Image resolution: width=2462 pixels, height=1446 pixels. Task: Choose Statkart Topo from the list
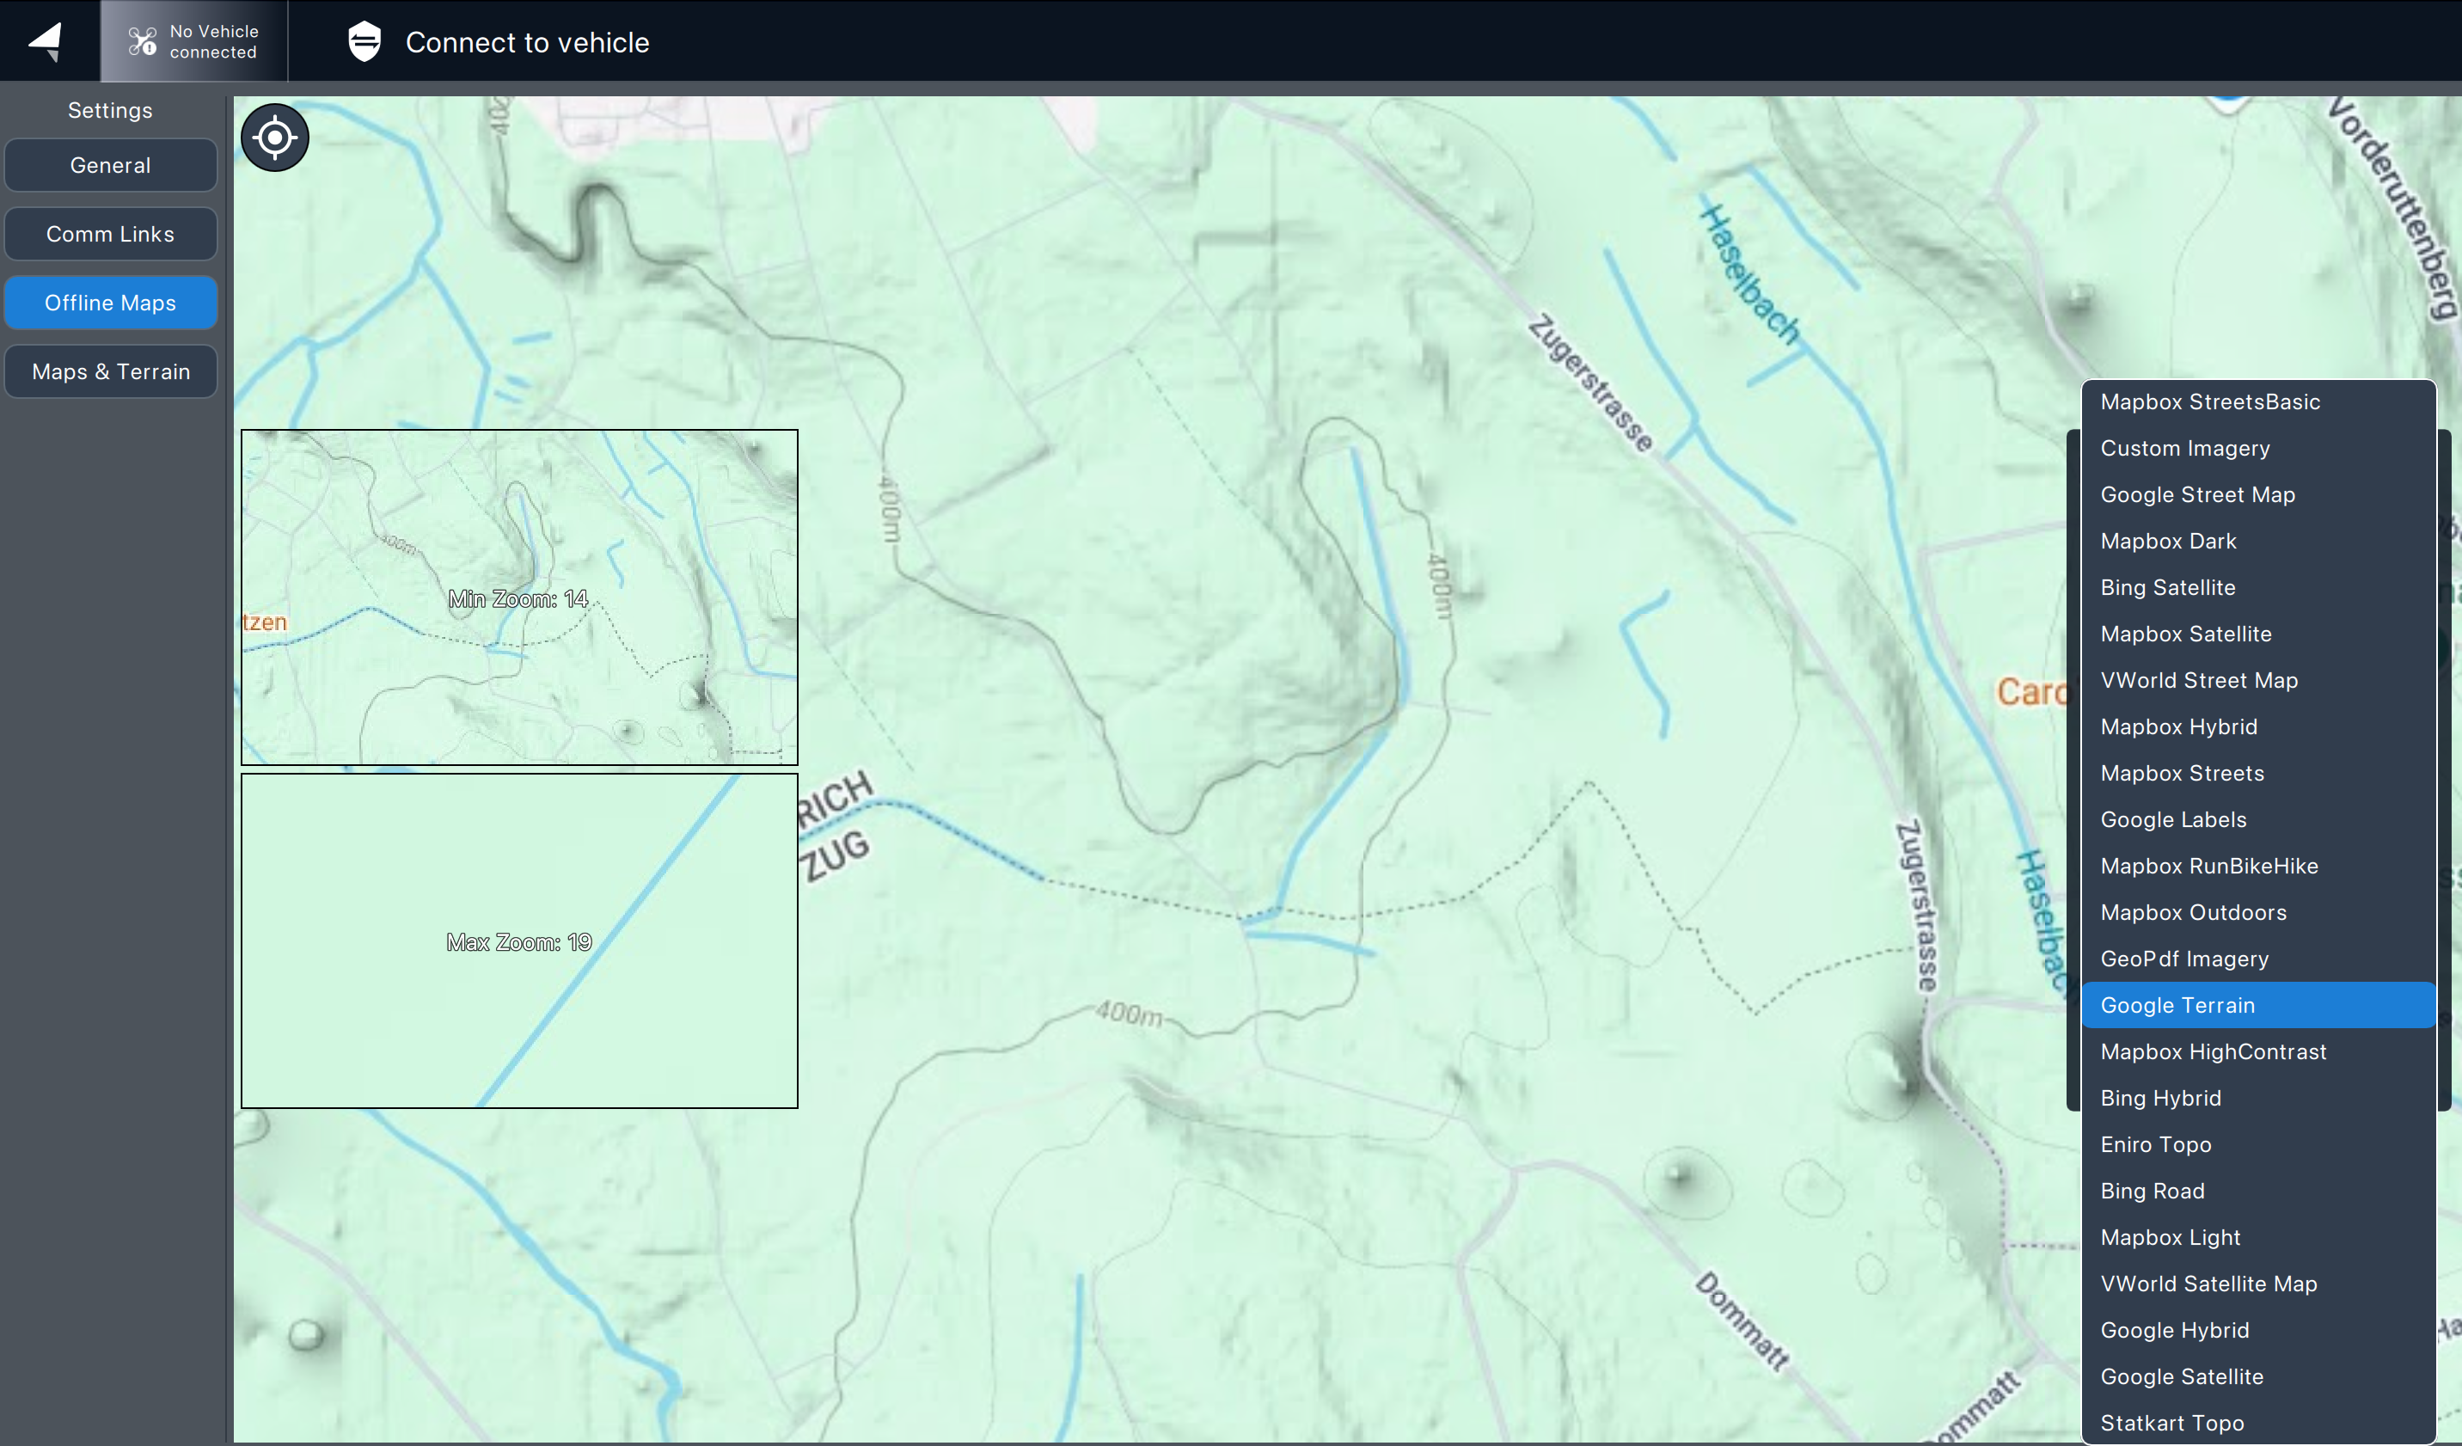2171,1423
